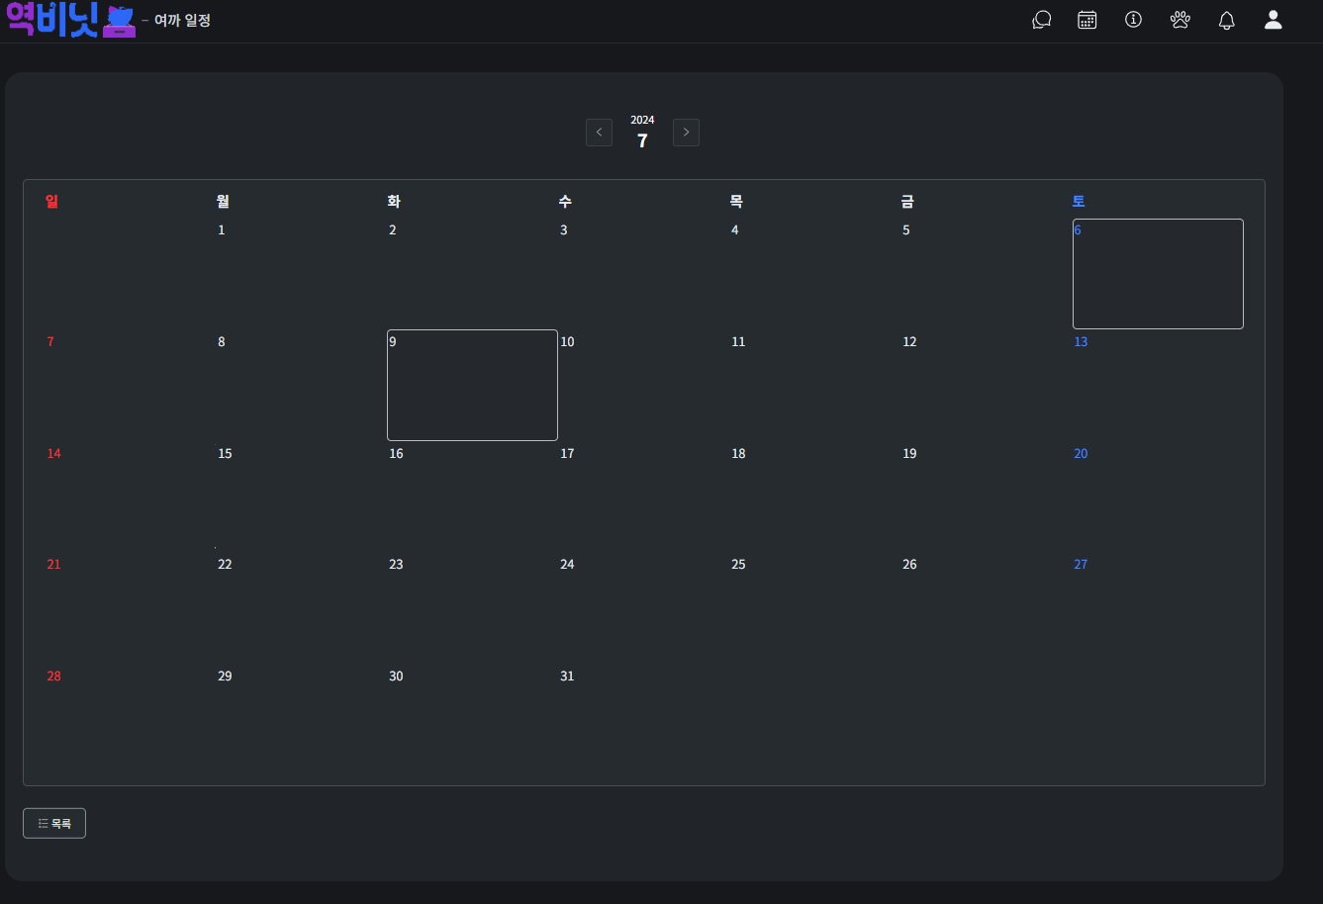Image resolution: width=1323 pixels, height=904 pixels.
Task: Click the 목 Thursday column header
Action: pos(736,202)
